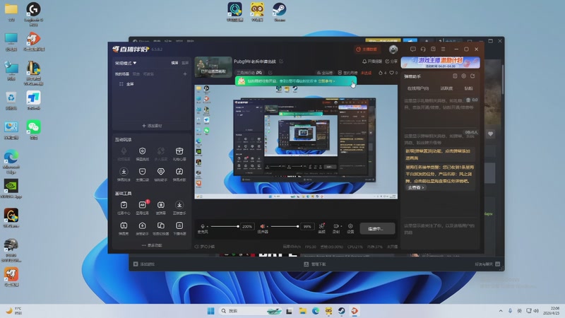The width and height of the screenshot is (565, 318).
Task: Click the Steam icon in the taskbar
Action: [341, 311]
